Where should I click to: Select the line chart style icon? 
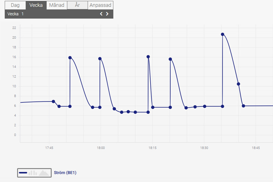[x=23, y=173]
